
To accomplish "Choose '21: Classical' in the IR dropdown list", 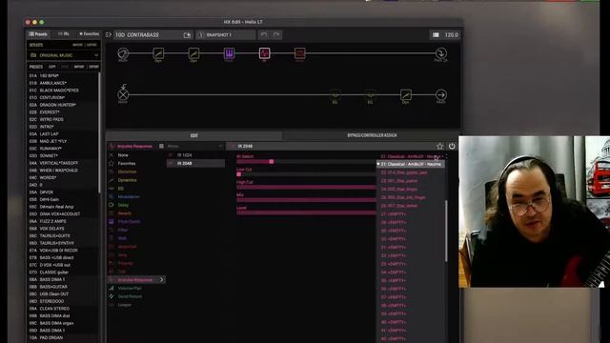I will point(411,164).
